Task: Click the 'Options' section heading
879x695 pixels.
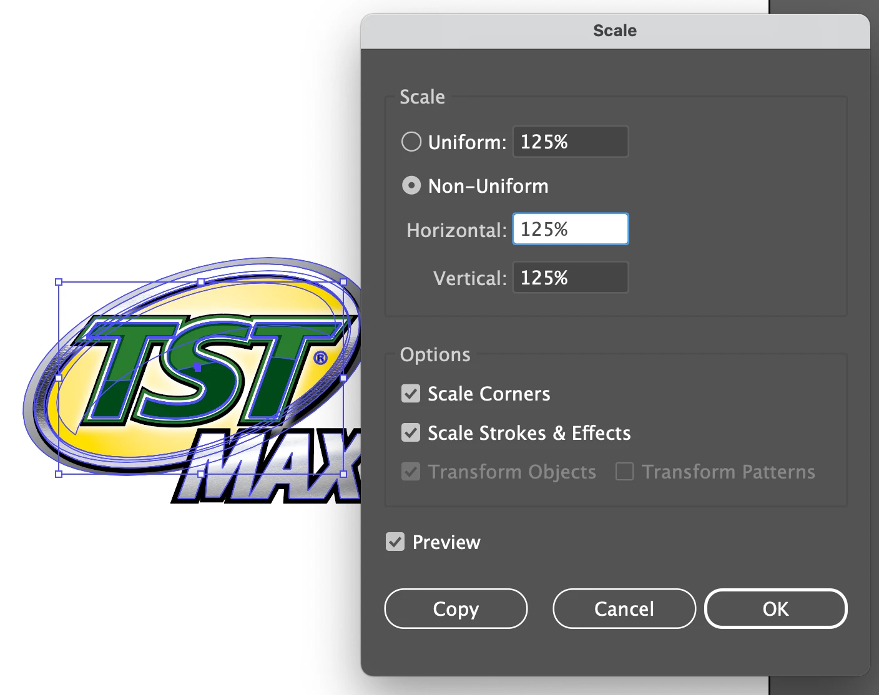Action: pos(435,354)
